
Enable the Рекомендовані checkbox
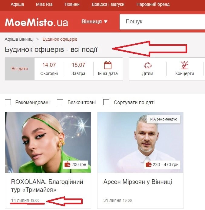pyautogui.click(x=8, y=102)
